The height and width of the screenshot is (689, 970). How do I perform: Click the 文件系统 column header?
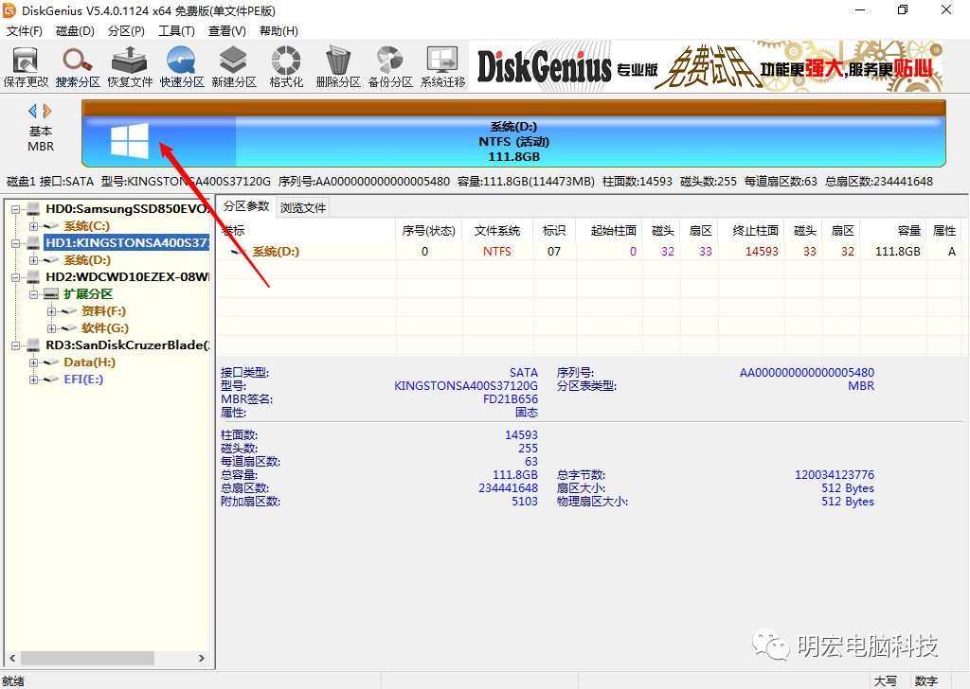[497, 231]
